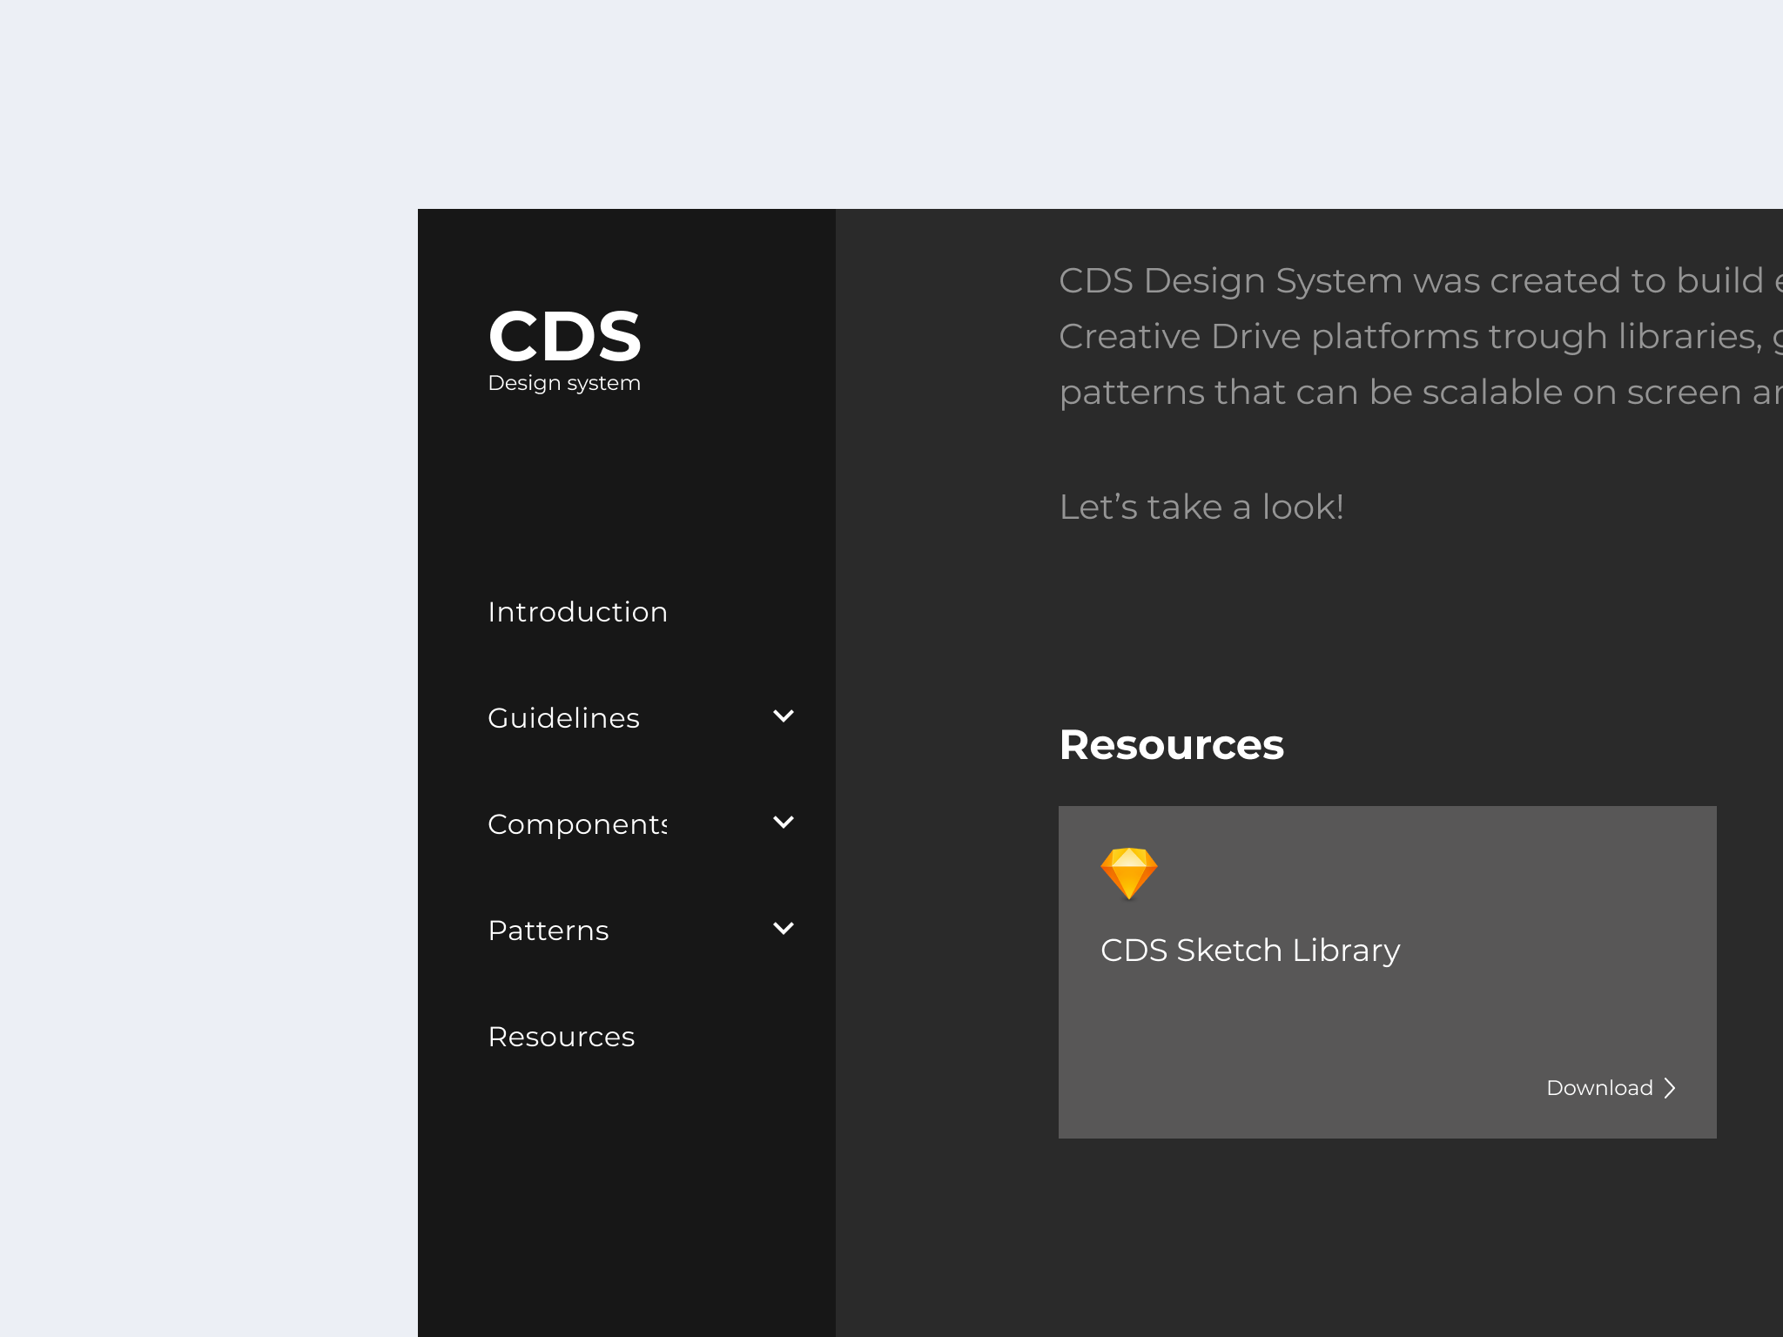Go to Patterns in the sidebar
Viewport: 1783px width, 1337px height.
548,931
